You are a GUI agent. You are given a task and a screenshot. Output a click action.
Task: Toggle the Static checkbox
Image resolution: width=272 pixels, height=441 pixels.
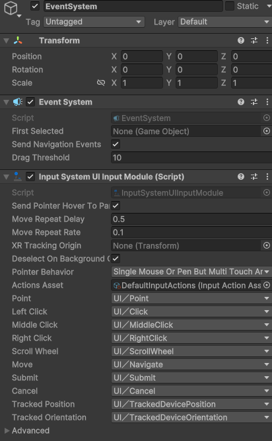click(230, 6)
